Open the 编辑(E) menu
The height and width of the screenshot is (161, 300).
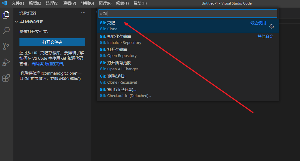click(35, 3)
